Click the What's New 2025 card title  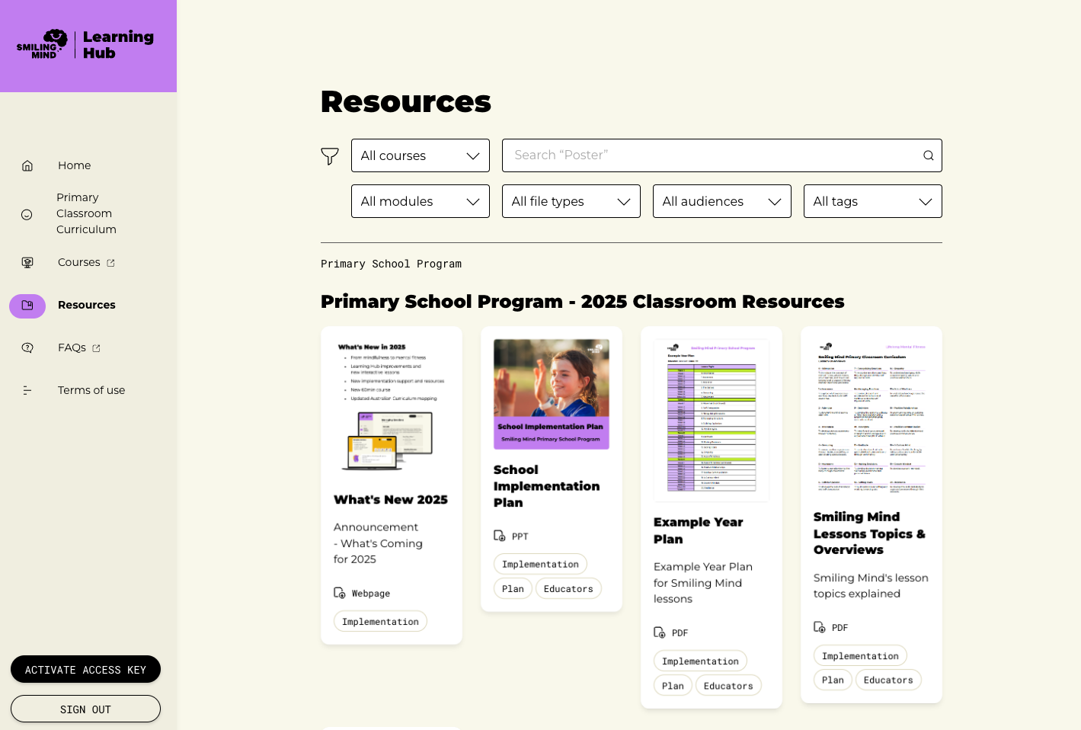(391, 500)
